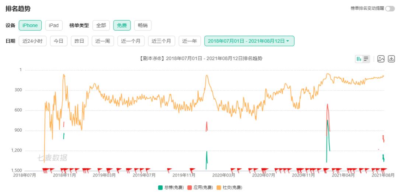Click the red flag near 2018年07月

[45, 170]
